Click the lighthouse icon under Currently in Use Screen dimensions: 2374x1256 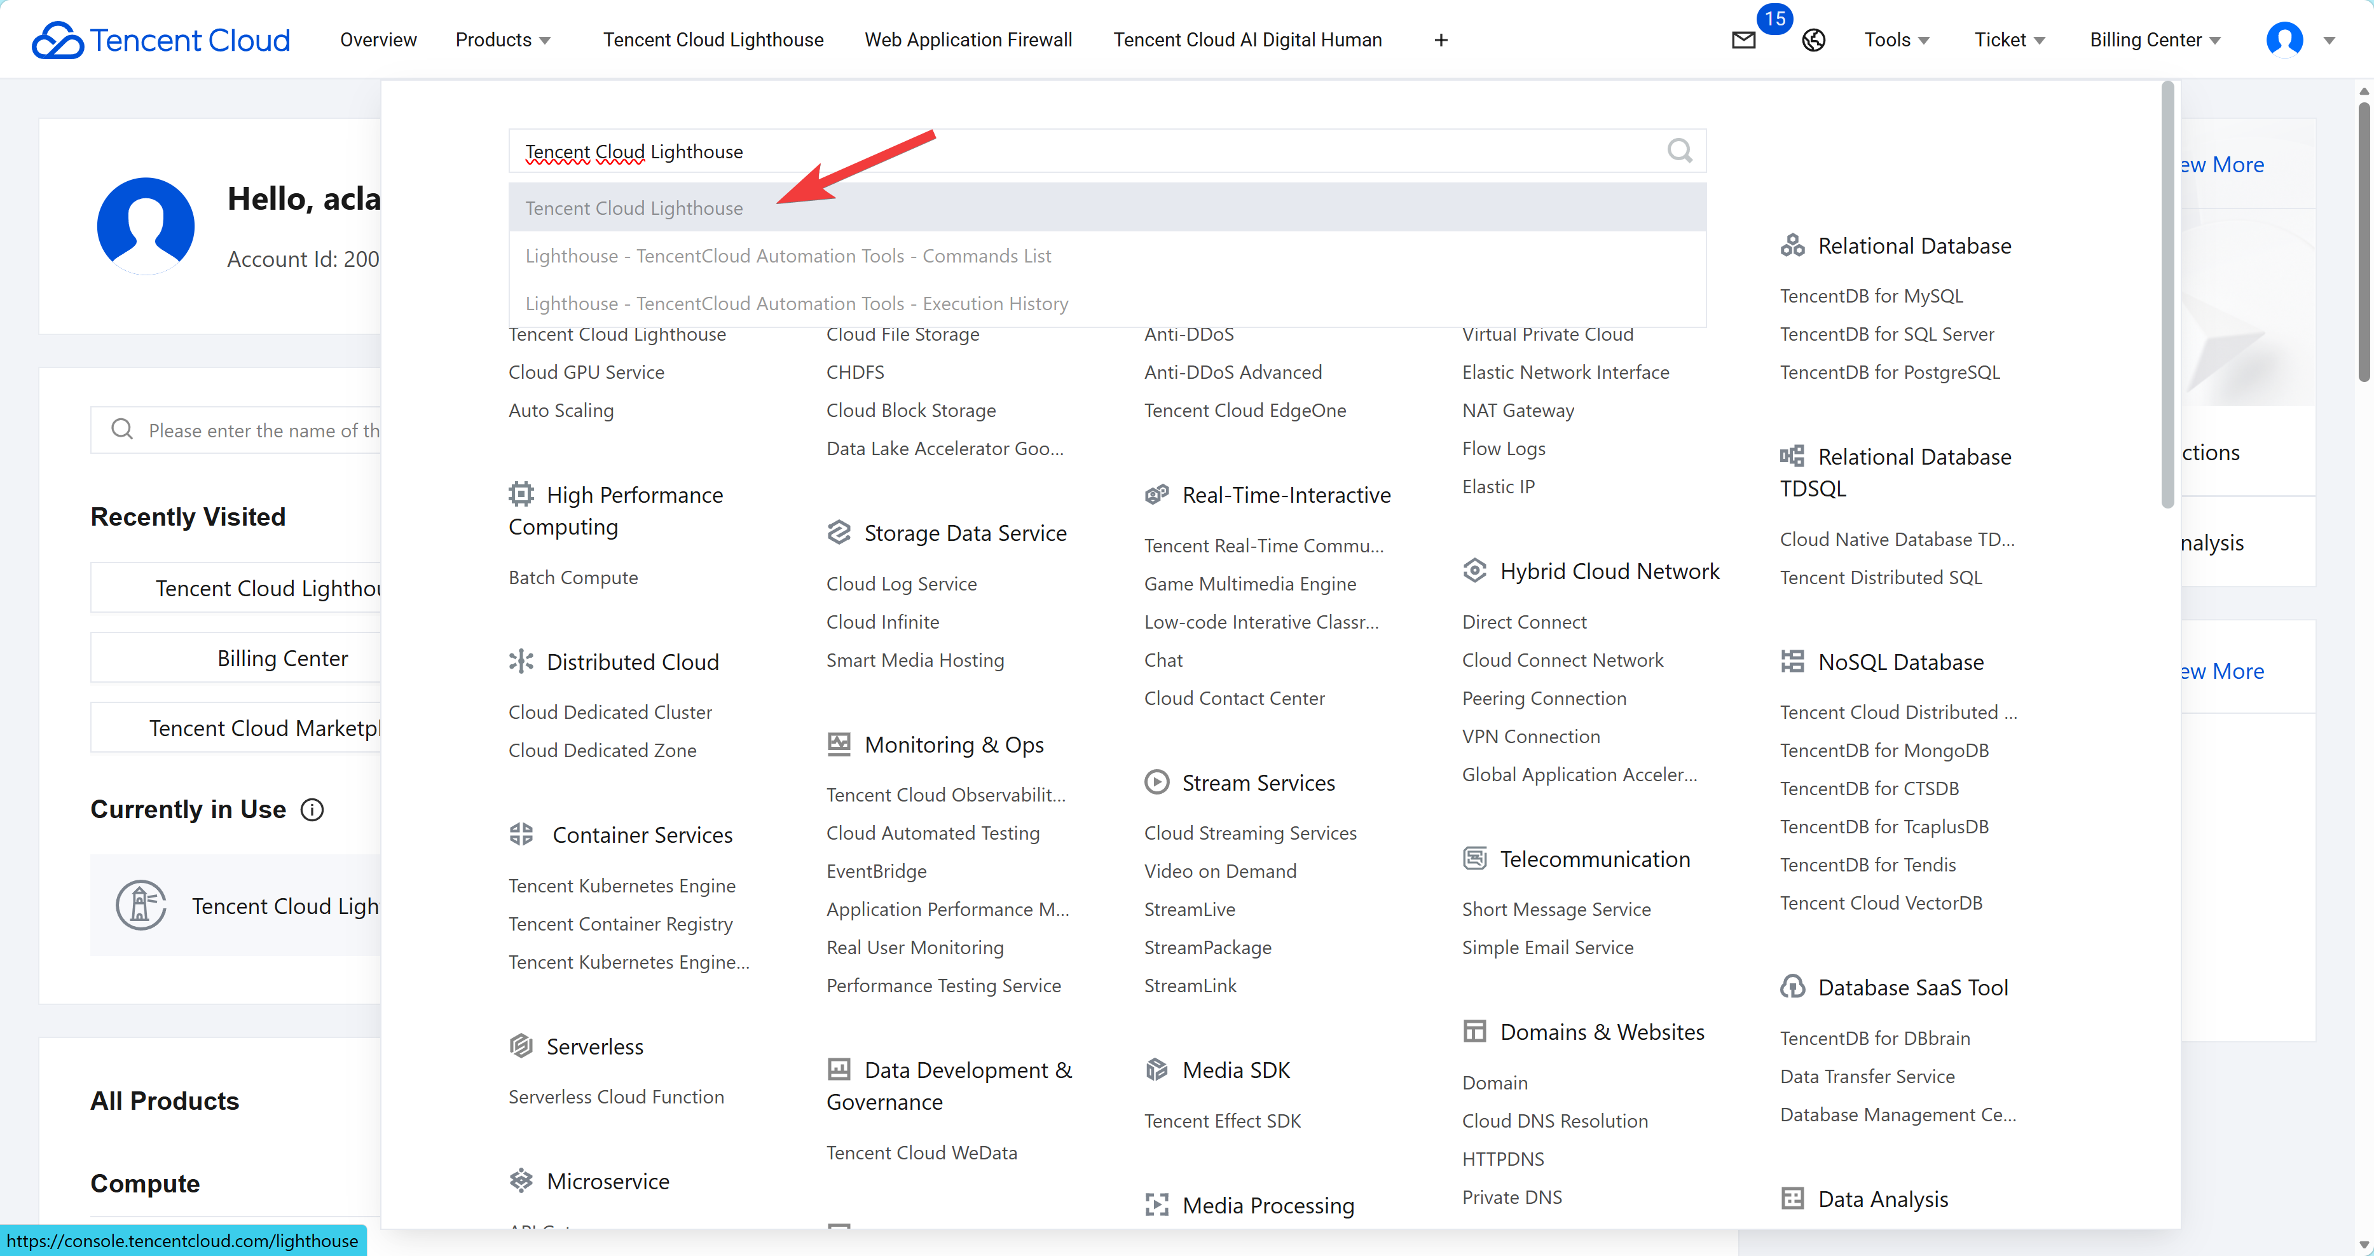141,905
